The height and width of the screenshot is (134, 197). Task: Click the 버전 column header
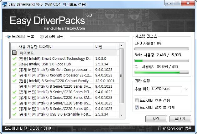pos(105,47)
